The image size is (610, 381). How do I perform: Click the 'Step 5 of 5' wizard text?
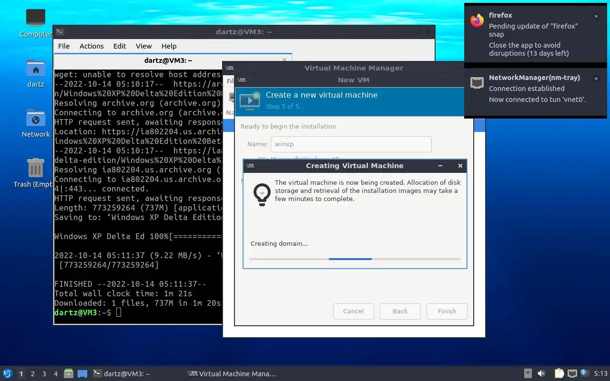(283, 106)
